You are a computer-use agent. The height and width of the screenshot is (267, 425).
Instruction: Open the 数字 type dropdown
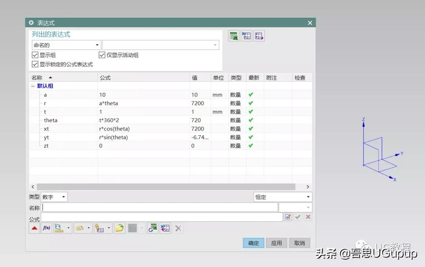(x=54, y=197)
